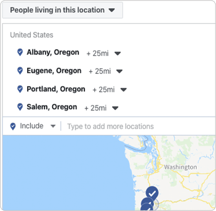Click the pin icon beside Portland, Oregon
216x211 pixels.
pos(20,89)
